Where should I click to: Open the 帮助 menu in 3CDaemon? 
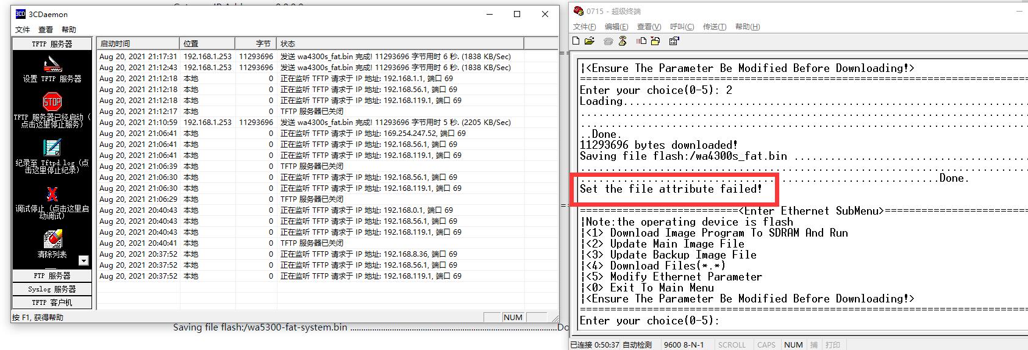69,30
